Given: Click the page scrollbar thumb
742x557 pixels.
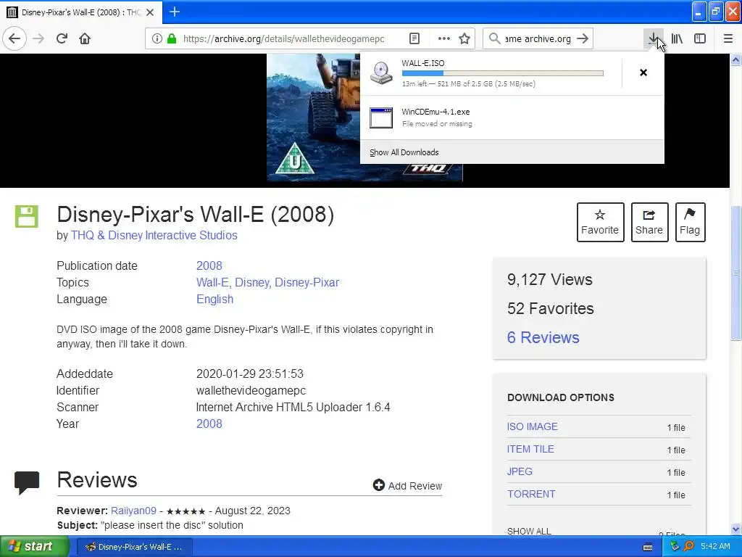Looking at the screenshot, I should pos(735,273).
